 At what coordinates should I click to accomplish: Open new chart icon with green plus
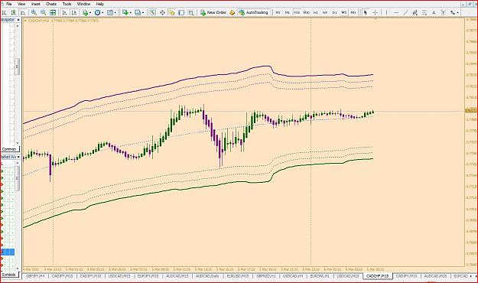[125, 12]
